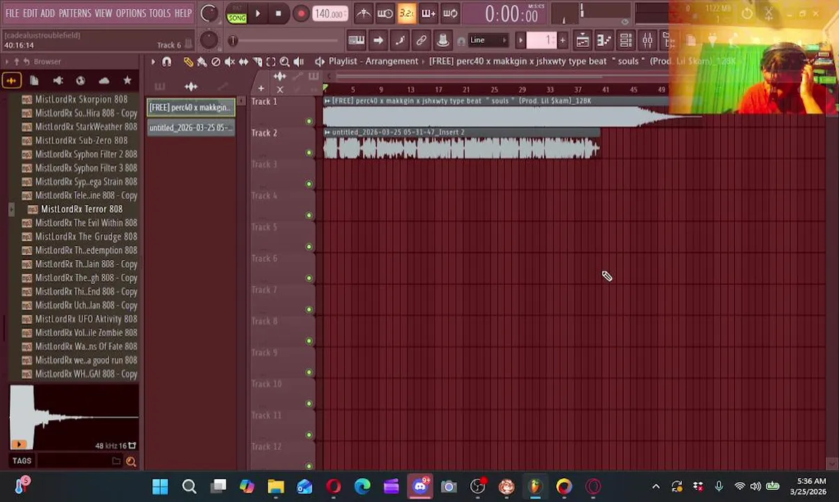
Task: Adjust the master volume knob
Action: [x=208, y=13]
